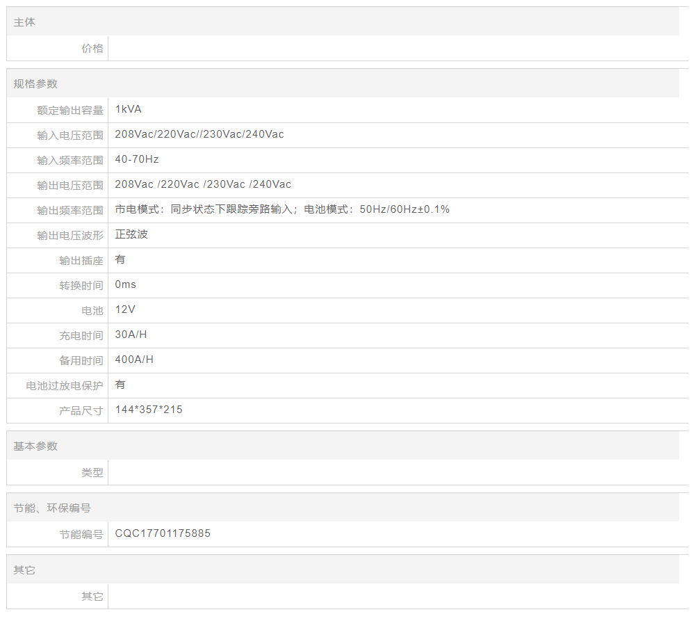Click the 输入电压范围 row label
Image resolution: width=695 pixels, height=621 pixels.
[69, 135]
